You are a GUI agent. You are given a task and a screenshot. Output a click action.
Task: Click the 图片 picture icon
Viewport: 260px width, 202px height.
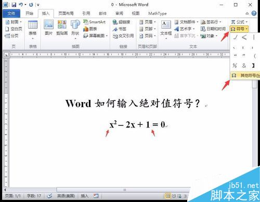coord(48,27)
